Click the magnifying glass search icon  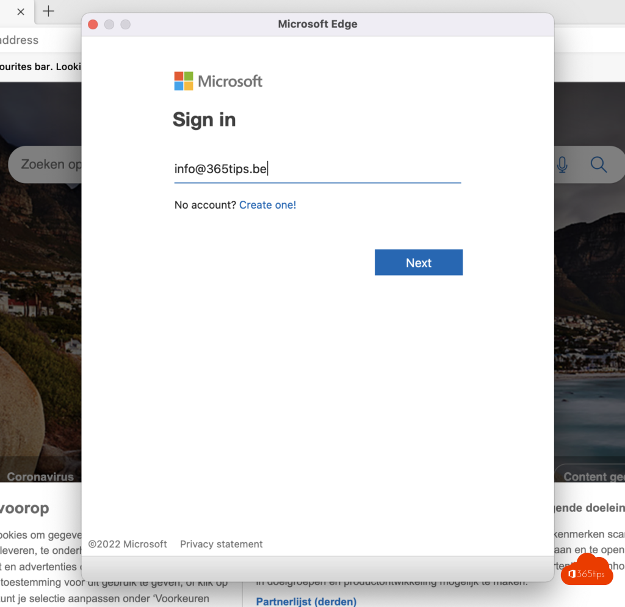point(598,165)
